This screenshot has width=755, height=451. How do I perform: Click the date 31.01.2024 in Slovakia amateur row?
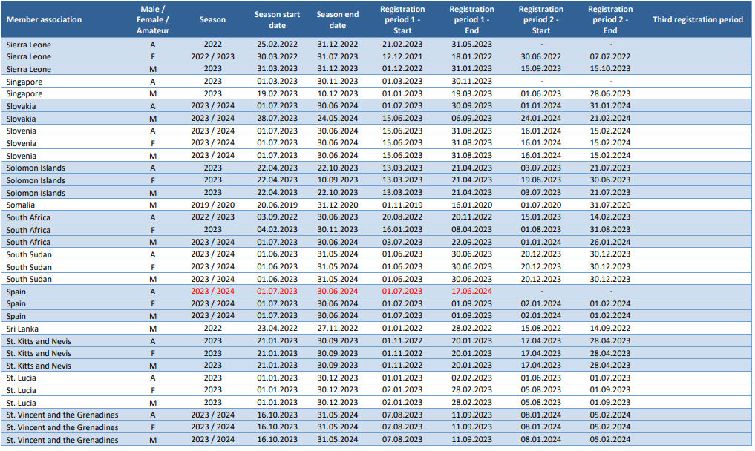610,106
